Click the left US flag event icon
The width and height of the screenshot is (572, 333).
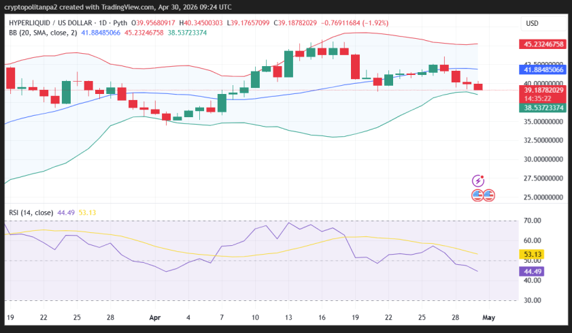coord(477,195)
